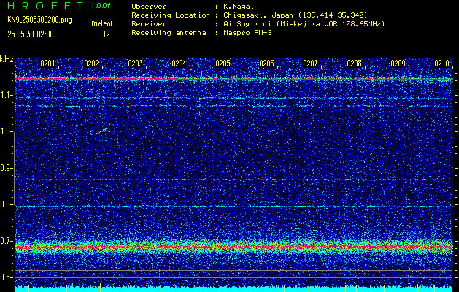Click the short meteor echo streak near 1.0 kHz

(x=101, y=131)
